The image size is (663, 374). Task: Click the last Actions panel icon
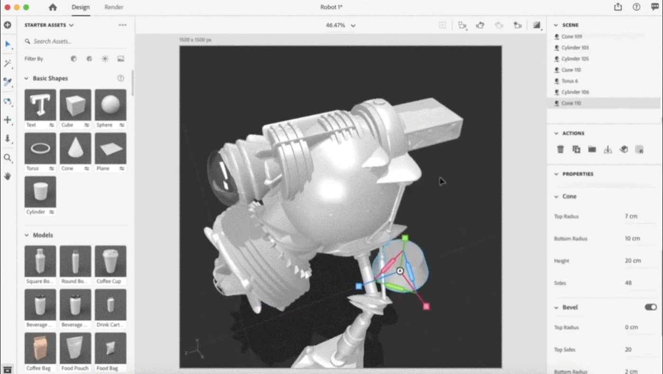click(639, 149)
